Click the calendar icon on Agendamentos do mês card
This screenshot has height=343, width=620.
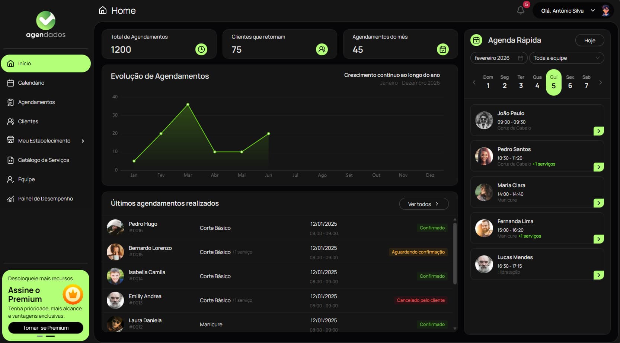coord(442,49)
